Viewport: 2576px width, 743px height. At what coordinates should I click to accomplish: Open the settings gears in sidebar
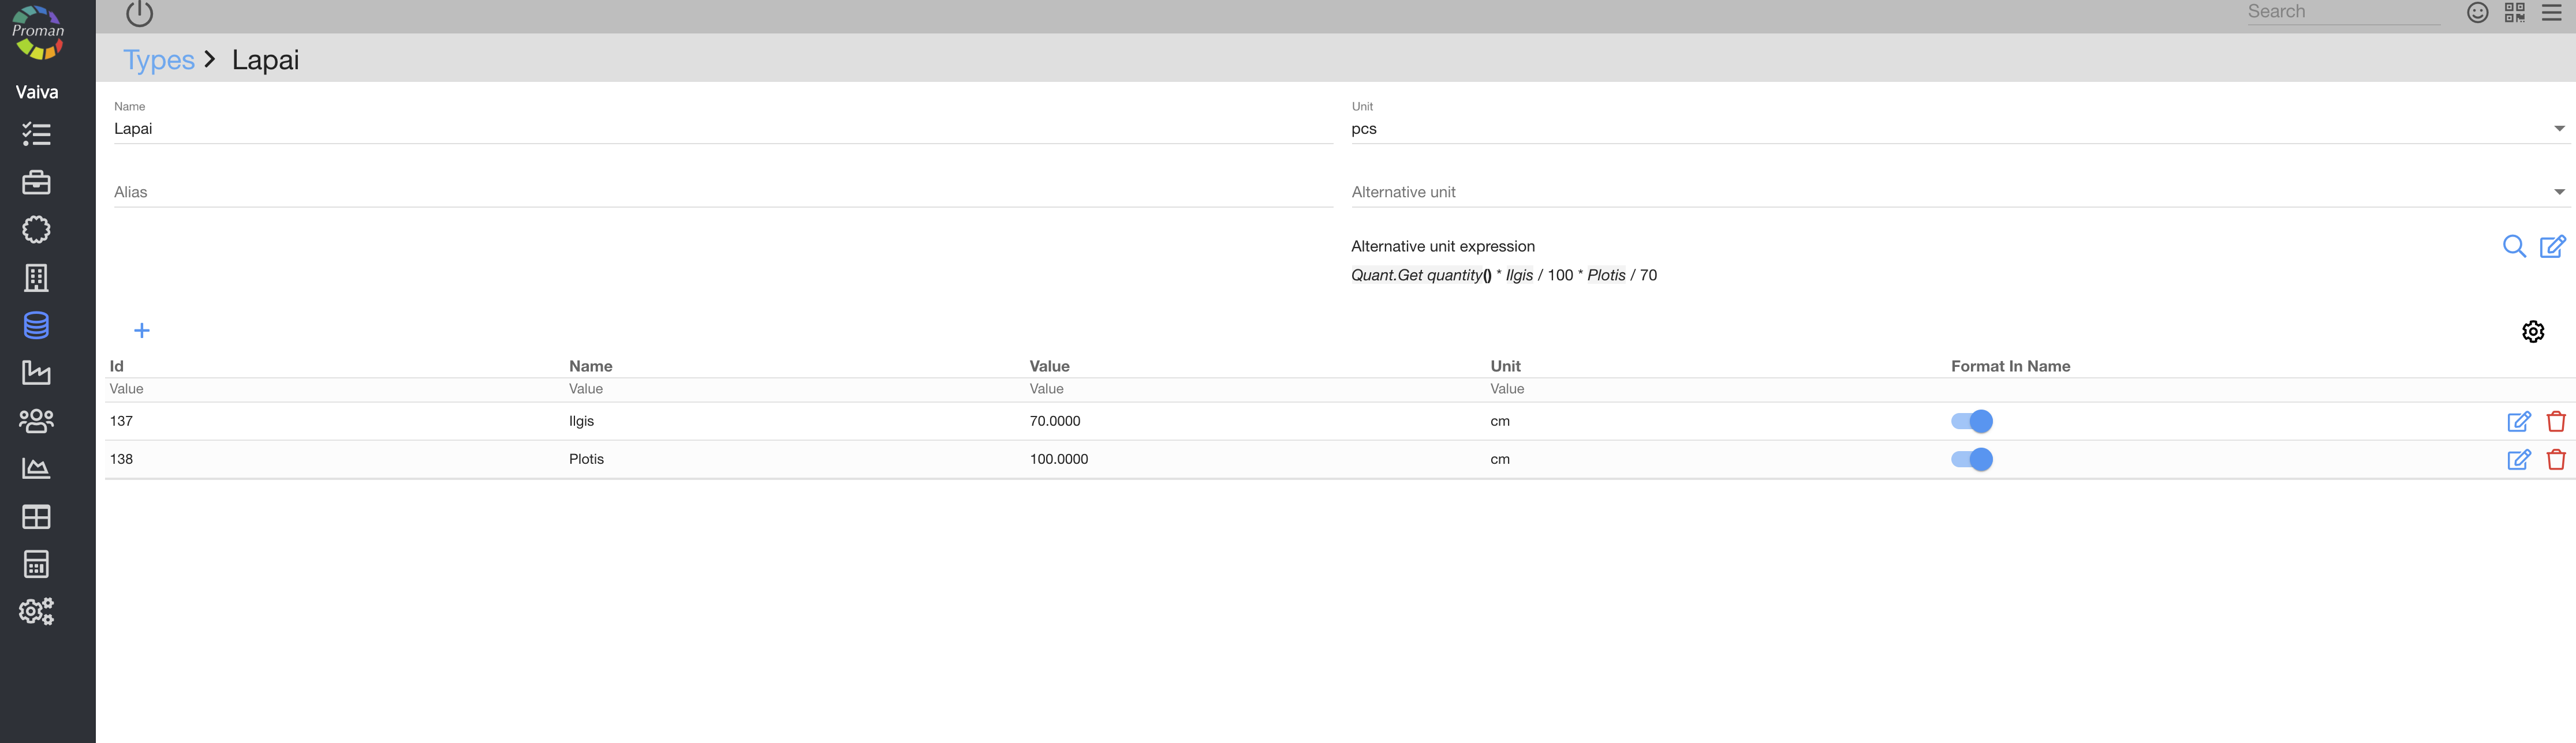(36, 611)
